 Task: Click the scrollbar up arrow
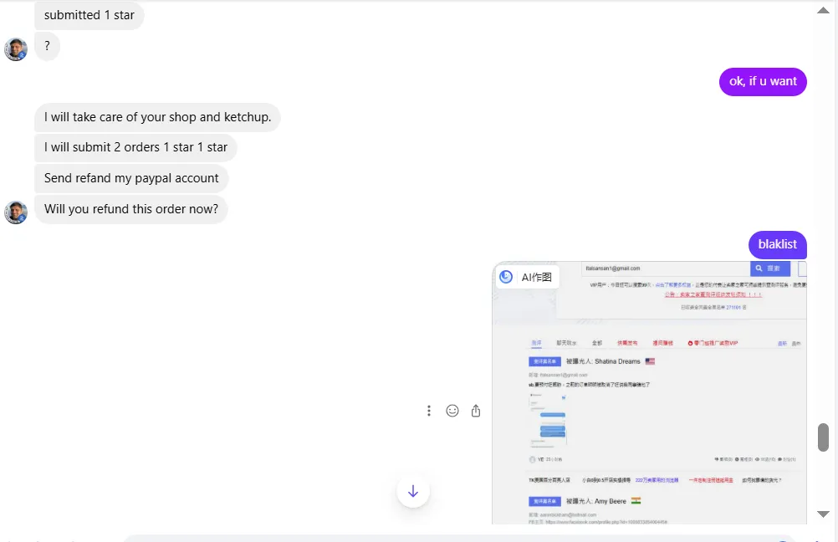coord(823,10)
